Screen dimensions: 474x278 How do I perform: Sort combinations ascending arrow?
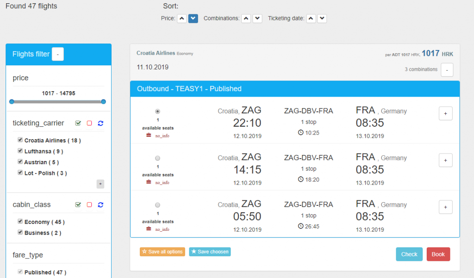pyautogui.click(x=246, y=19)
